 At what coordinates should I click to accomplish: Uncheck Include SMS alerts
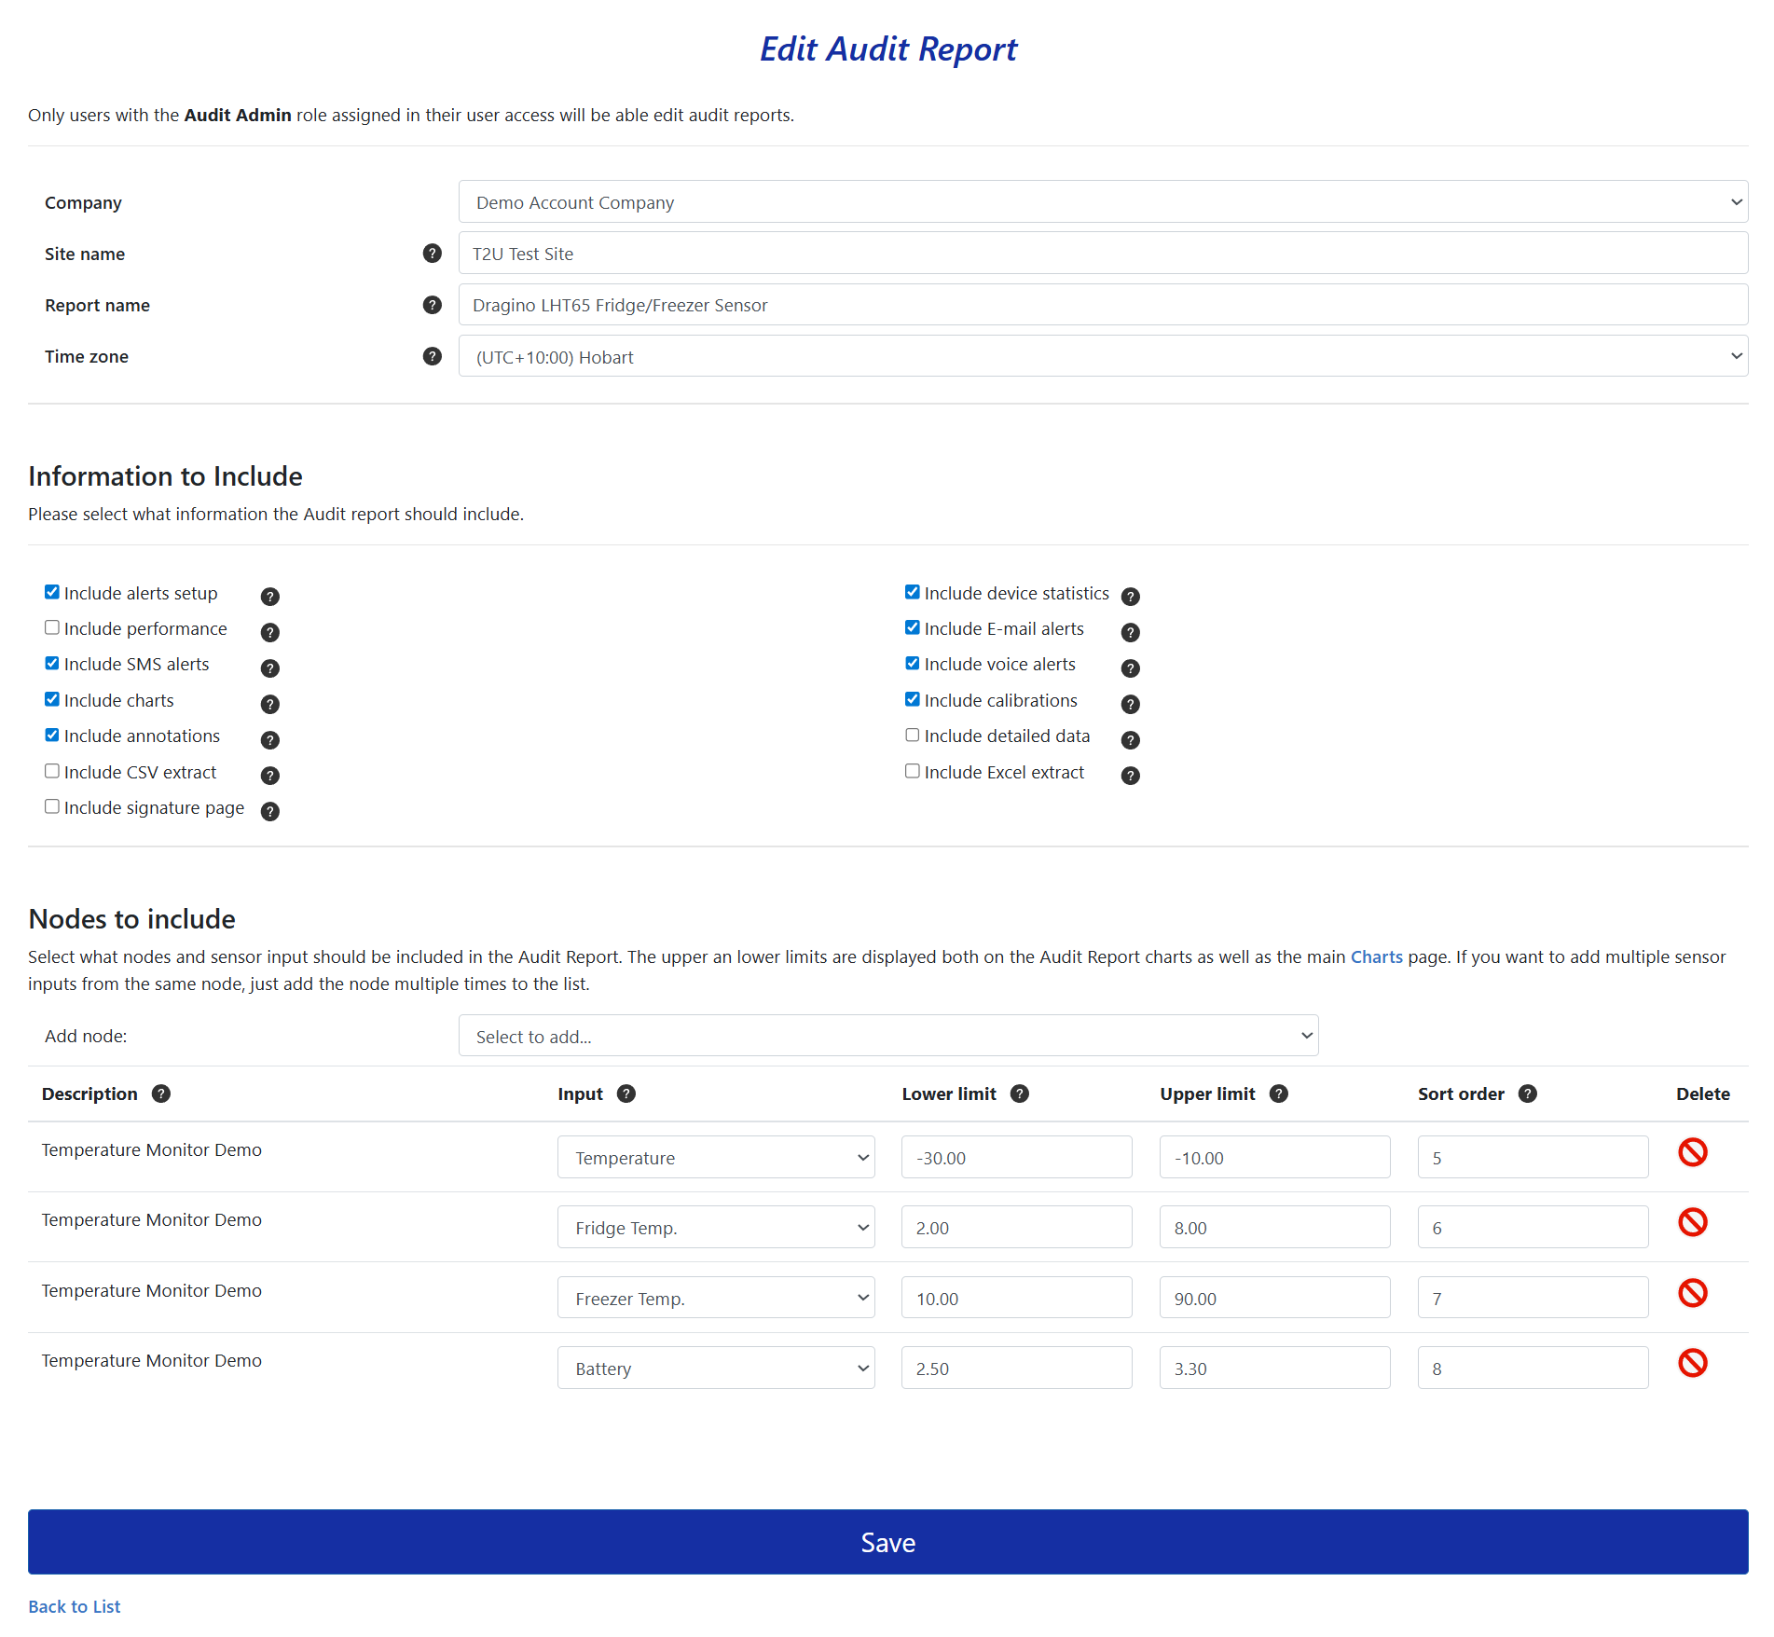click(52, 663)
